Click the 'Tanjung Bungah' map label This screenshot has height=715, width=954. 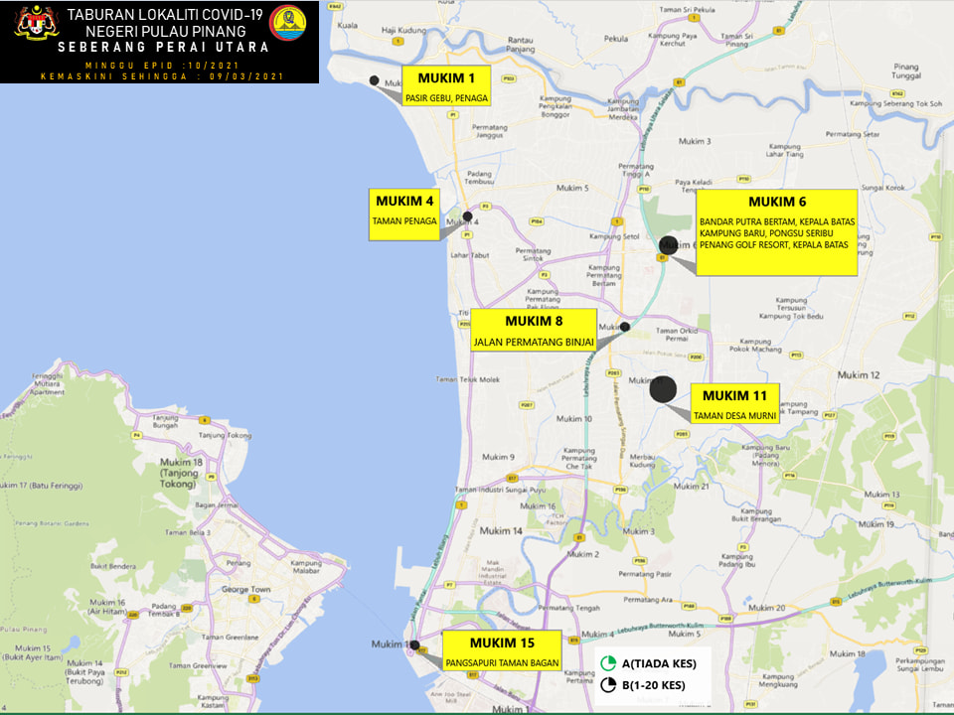pos(165,421)
